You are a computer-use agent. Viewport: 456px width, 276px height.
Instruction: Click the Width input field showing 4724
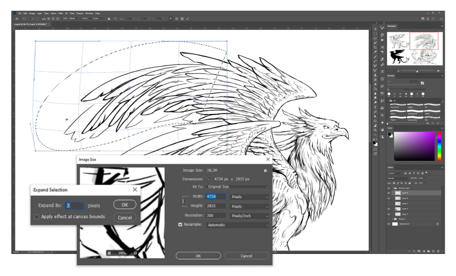click(x=216, y=196)
